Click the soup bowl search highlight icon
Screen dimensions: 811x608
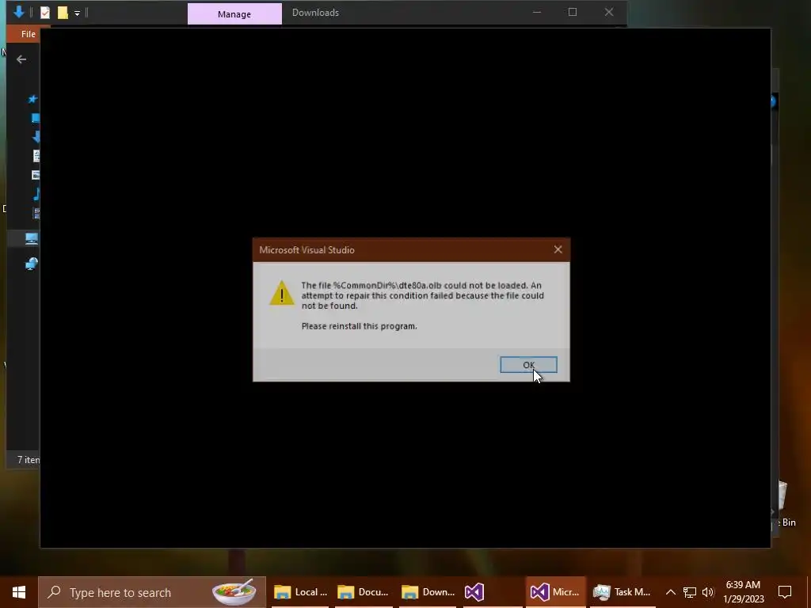pyautogui.click(x=234, y=592)
